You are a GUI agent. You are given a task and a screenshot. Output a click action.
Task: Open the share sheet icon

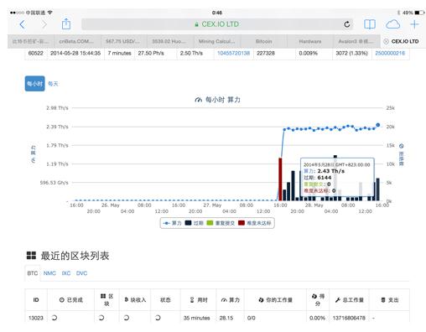[66, 23]
